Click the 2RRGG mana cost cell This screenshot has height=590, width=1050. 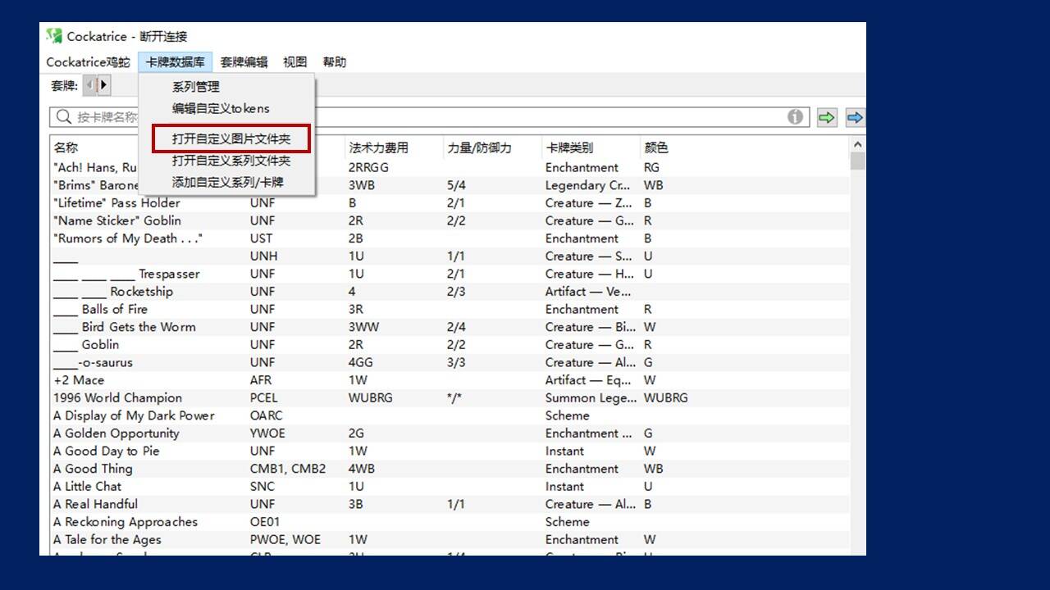(368, 167)
